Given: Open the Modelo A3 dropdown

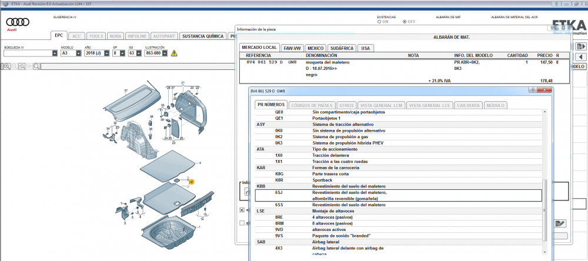Looking at the screenshot, I should pos(78,53).
